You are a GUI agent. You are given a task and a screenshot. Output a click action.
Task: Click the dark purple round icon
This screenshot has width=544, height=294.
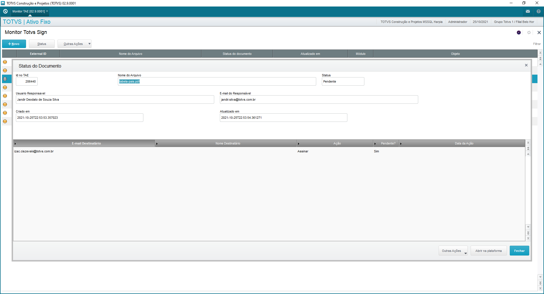(x=519, y=33)
